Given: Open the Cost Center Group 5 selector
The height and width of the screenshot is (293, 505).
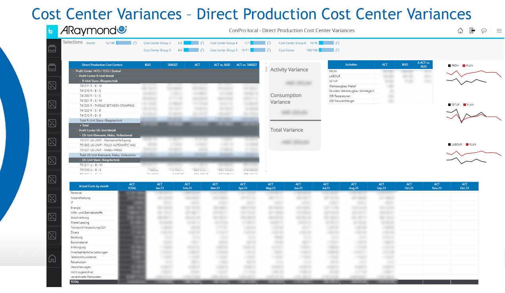Looking at the screenshot, I should click(x=224, y=50).
